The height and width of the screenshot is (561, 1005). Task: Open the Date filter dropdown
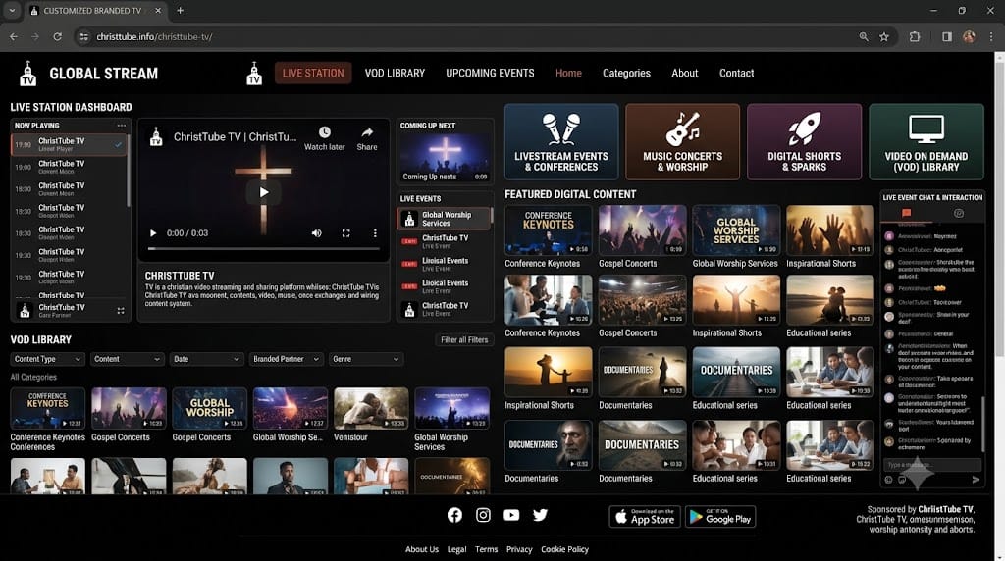(206, 359)
